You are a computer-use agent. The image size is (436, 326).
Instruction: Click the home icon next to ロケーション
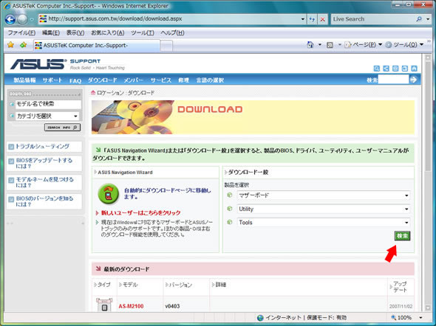(x=93, y=93)
